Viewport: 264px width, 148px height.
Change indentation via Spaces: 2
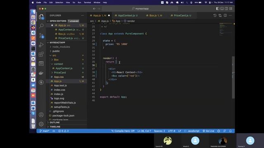click(159, 131)
